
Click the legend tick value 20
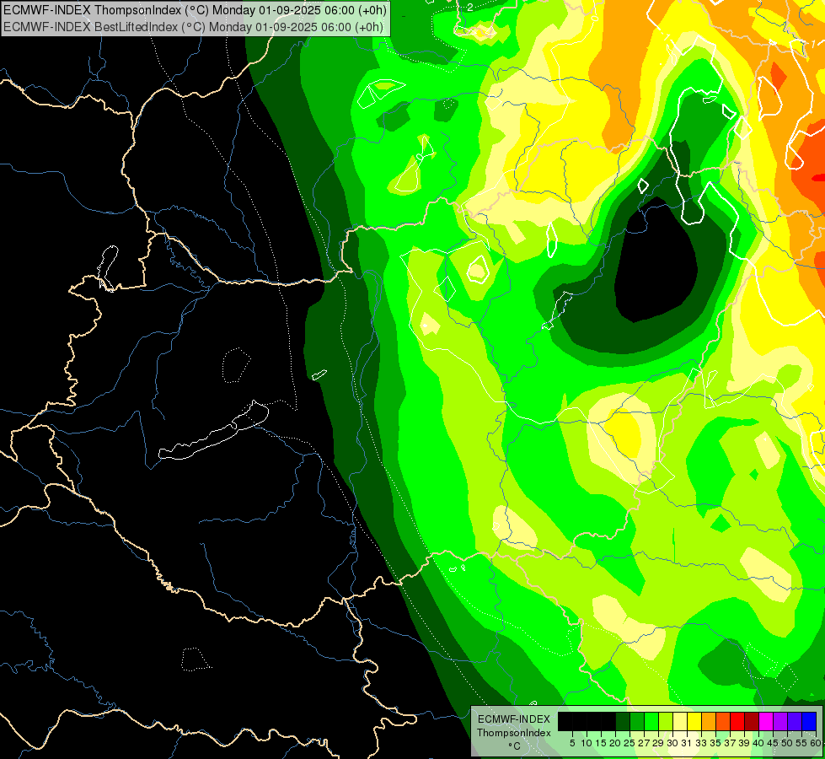click(616, 743)
